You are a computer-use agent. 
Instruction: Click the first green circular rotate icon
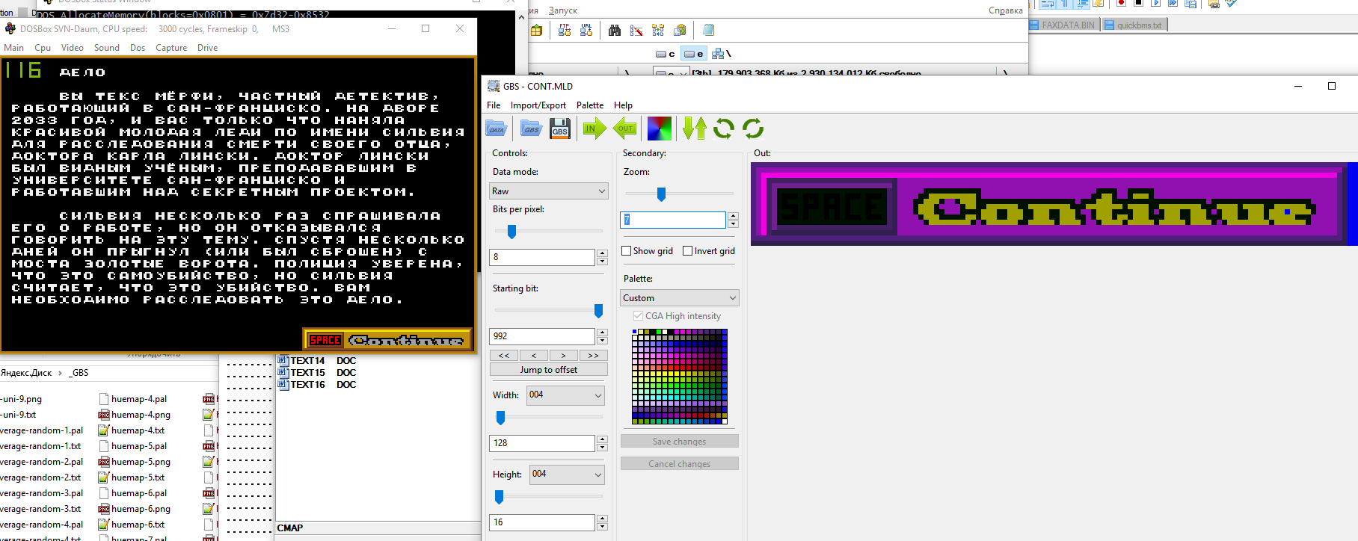click(x=723, y=129)
